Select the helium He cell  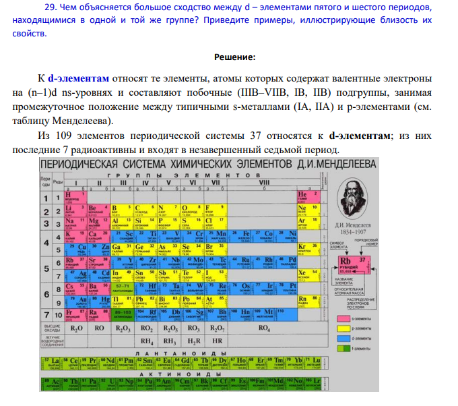[308, 198]
